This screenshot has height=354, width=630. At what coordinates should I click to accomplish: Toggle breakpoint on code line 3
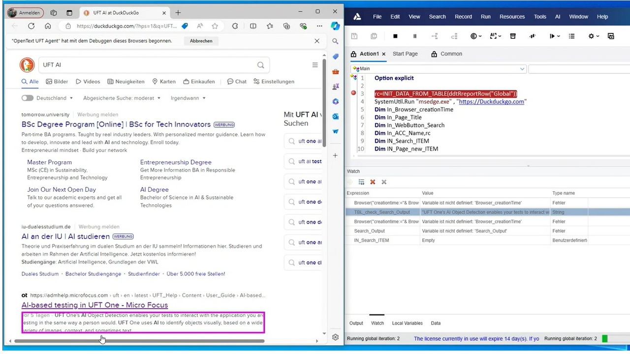point(353,93)
